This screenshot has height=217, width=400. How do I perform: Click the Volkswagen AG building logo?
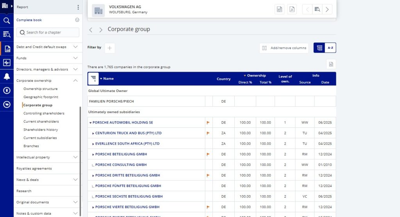tap(98, 11)
